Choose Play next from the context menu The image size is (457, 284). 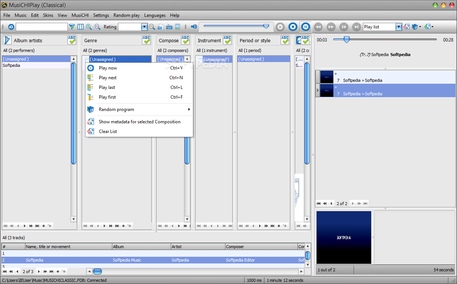point(139,78)
